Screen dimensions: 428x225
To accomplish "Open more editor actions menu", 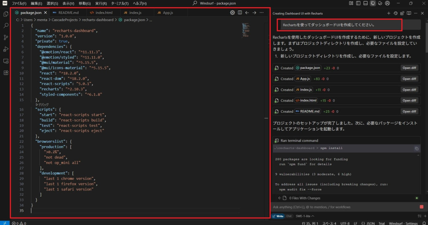I will coord(262,13).
